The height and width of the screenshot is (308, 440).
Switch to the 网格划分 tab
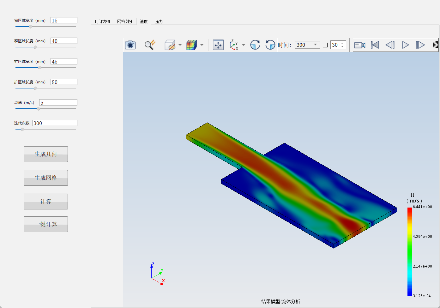click(125, 21)
